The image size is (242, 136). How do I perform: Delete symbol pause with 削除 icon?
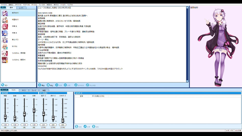[x=94, y=126]
